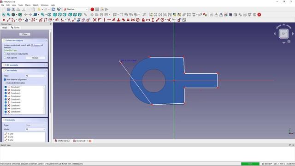
Task: Apply parallel constraint
Action: point(114,20)
